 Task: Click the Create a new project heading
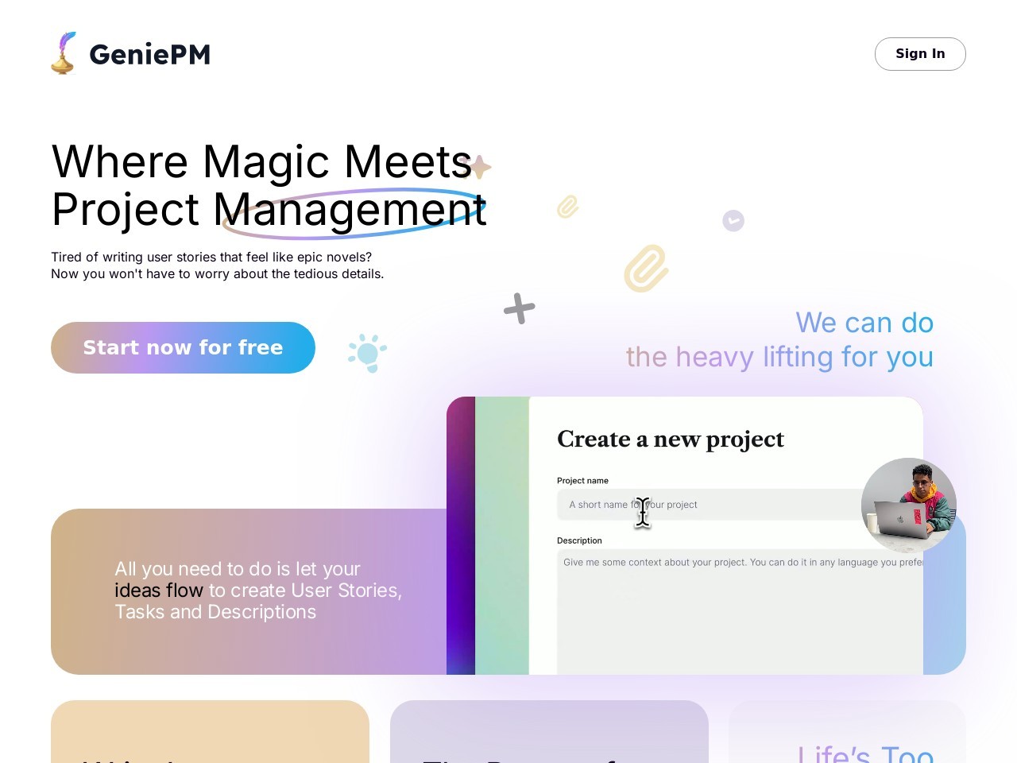click(x=671, y=440)
